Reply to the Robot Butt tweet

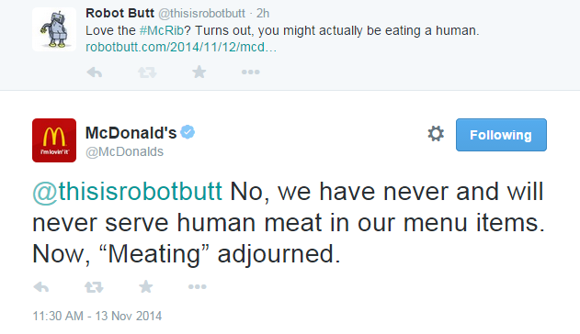pos(95,72)
